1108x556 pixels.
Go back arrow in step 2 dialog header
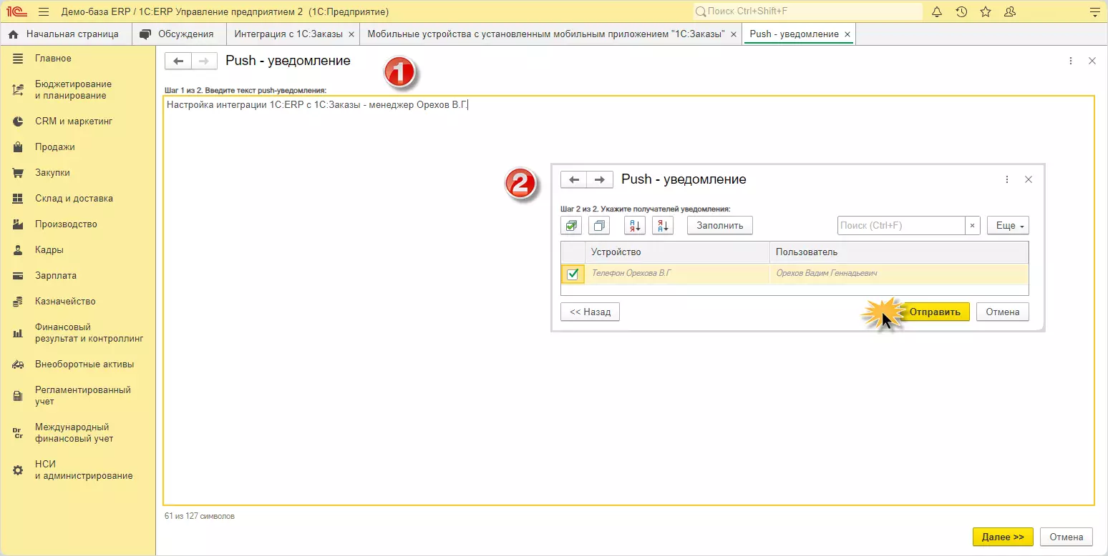click(x=574, y=180)
